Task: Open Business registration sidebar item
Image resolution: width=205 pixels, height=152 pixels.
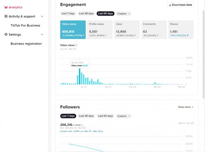Action: [x=26, y=44]
